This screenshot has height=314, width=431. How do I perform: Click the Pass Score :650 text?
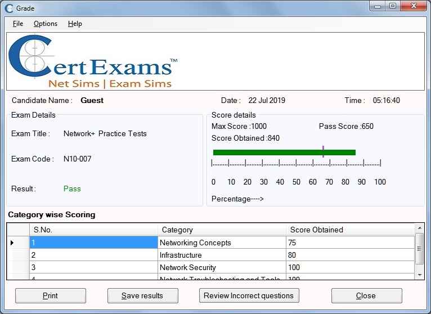click(x=346, y=126)
